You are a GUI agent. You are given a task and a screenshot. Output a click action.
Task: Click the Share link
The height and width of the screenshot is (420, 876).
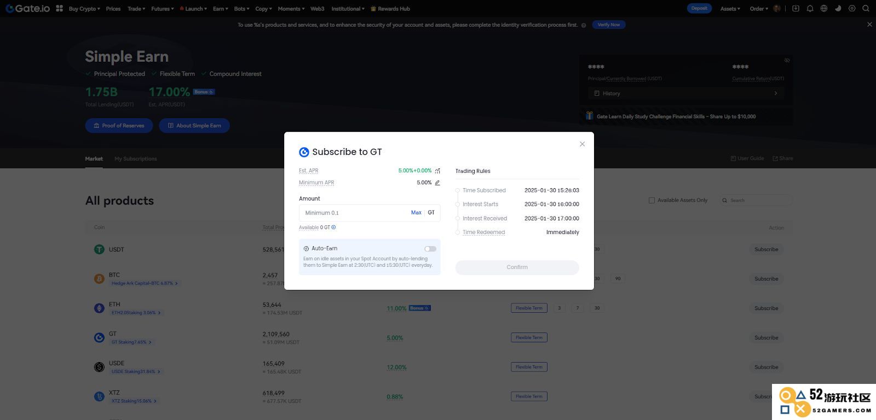[x=783, y=159]
